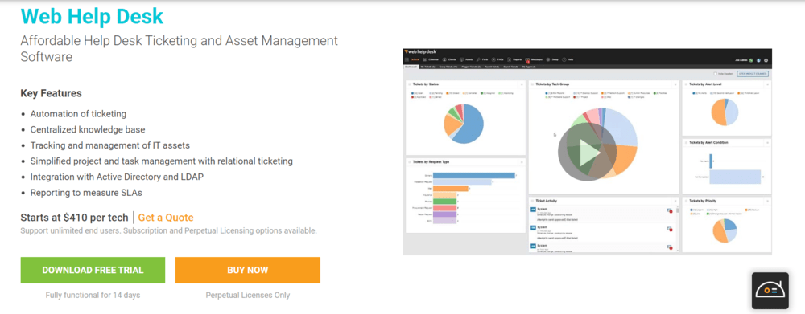The image size is (805, 314).
Task: Click the Tickets by Status drag handle icon
Action: point(410,84)
